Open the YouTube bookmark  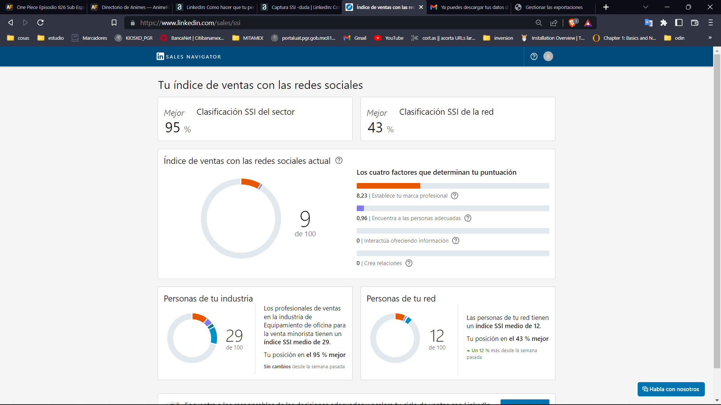389,38
